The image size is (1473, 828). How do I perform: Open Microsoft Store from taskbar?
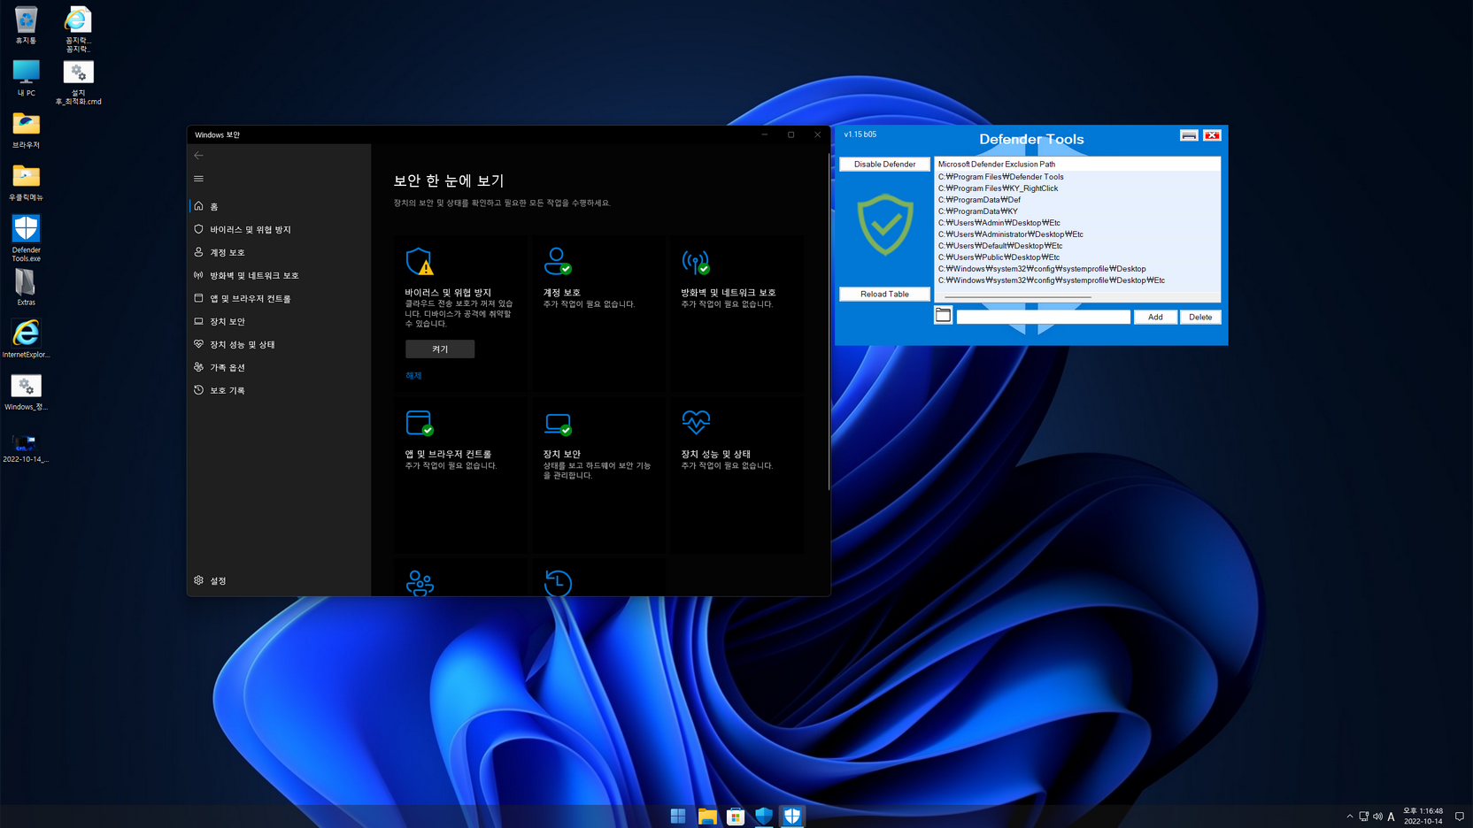pos(736,816)
